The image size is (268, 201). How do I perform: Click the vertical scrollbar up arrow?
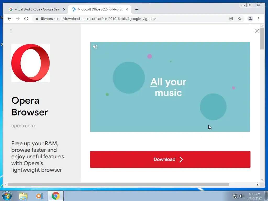(262, 26)
